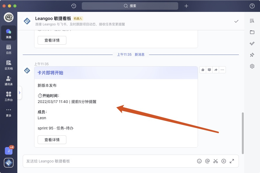Click the scissors screenshot icon
260x173 pixels.
(x=216, y=161)
